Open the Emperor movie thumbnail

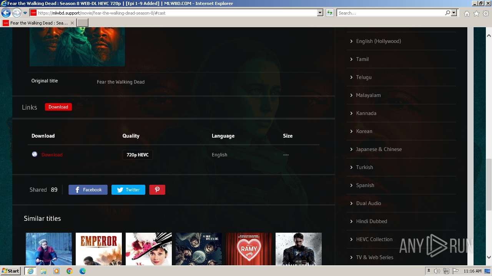click(99, 249)
